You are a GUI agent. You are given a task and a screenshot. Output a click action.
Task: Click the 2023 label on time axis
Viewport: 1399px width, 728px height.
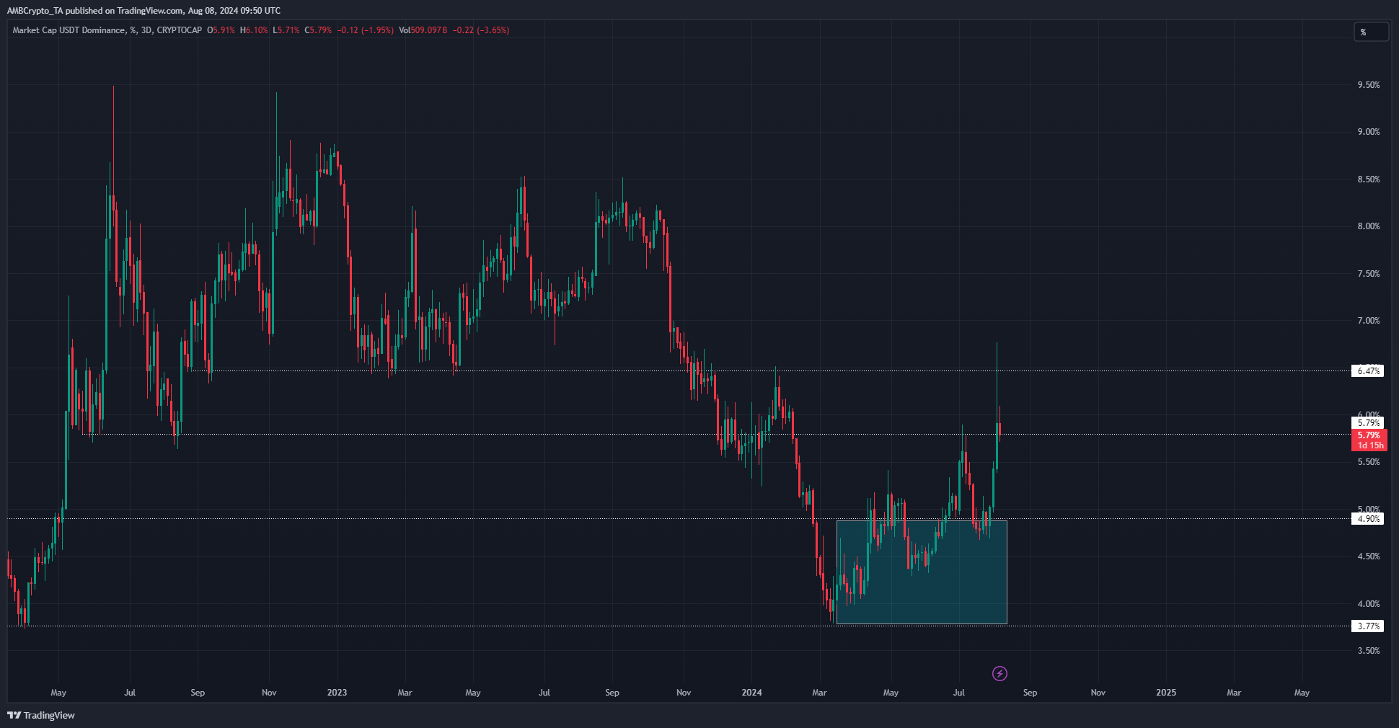click(337, 693)
